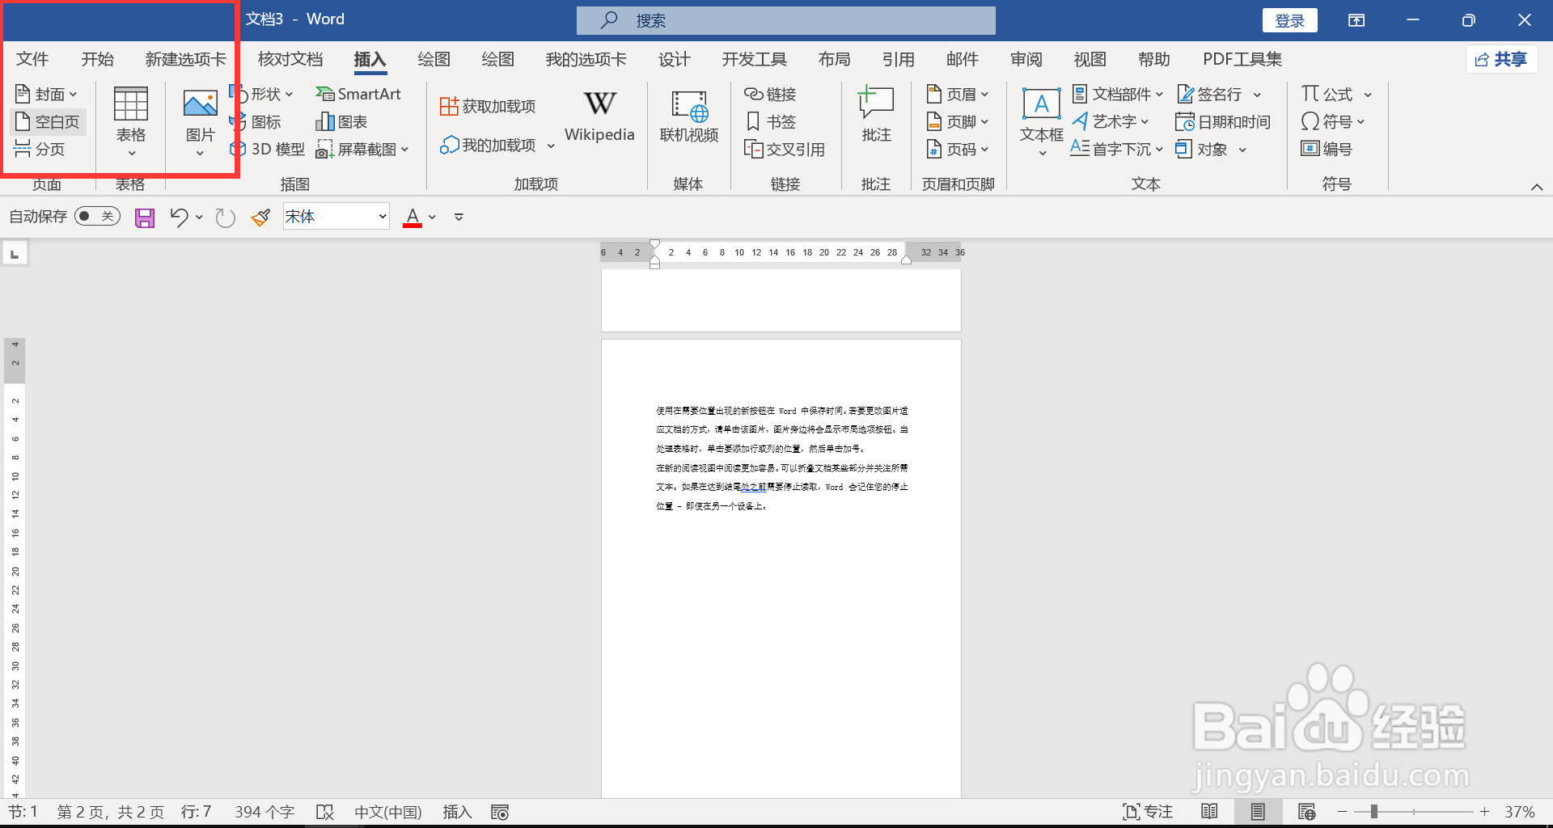The image size is (1553, 828).
Task: Redo the last action
Action: click(x=226, y=218)
